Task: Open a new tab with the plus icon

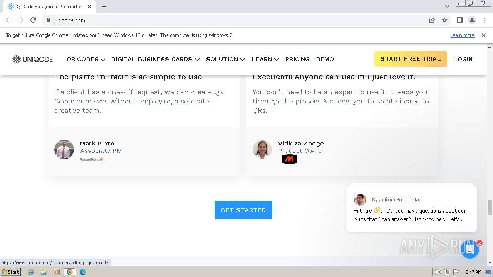Action: click(104, 7)
